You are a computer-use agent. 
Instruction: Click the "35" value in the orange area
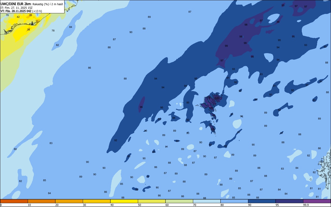pyautogui.click(x=31, y=15)
